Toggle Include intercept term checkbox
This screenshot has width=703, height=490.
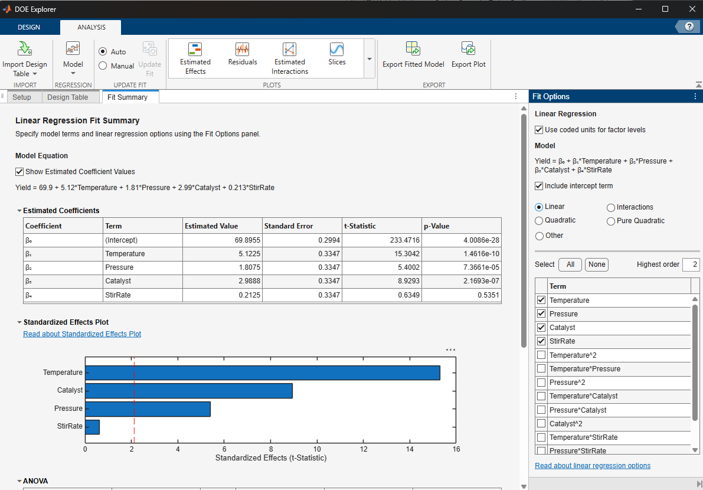tap(539, 186)
